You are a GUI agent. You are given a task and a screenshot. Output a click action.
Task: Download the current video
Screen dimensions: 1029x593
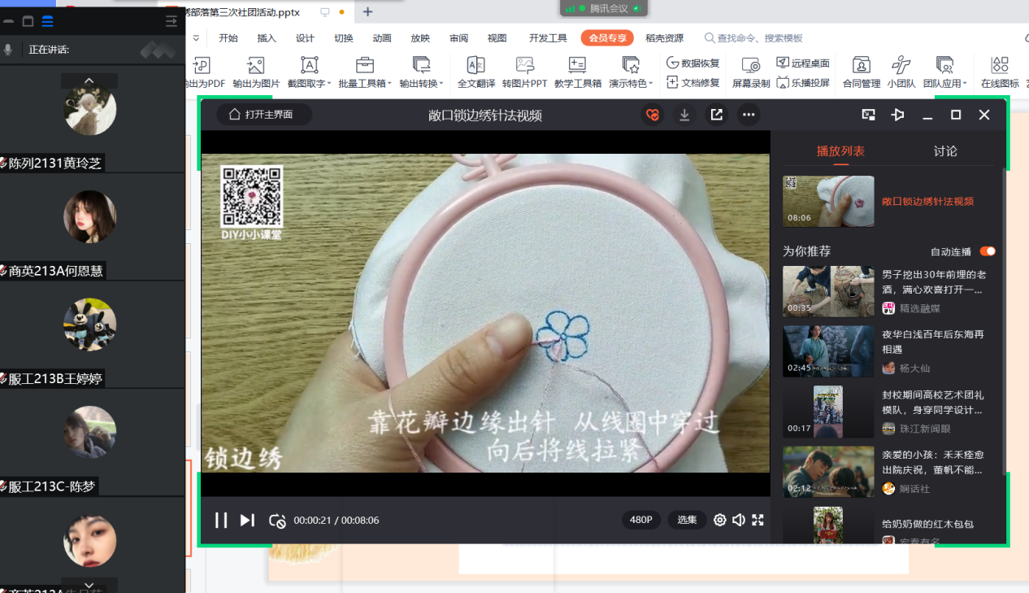point(684,115)
